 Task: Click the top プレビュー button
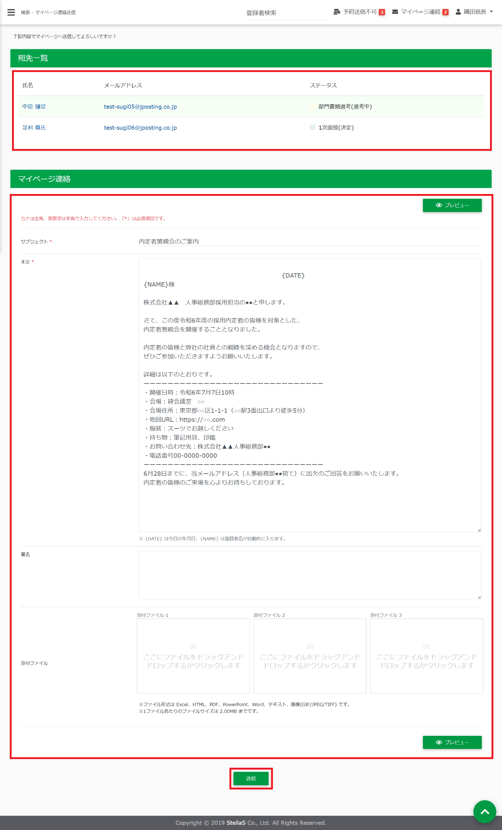pos(452,205)
